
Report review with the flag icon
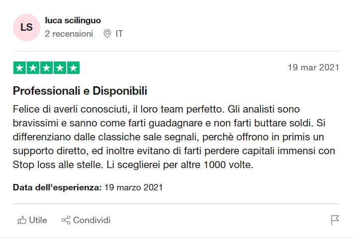coord(335,220)
